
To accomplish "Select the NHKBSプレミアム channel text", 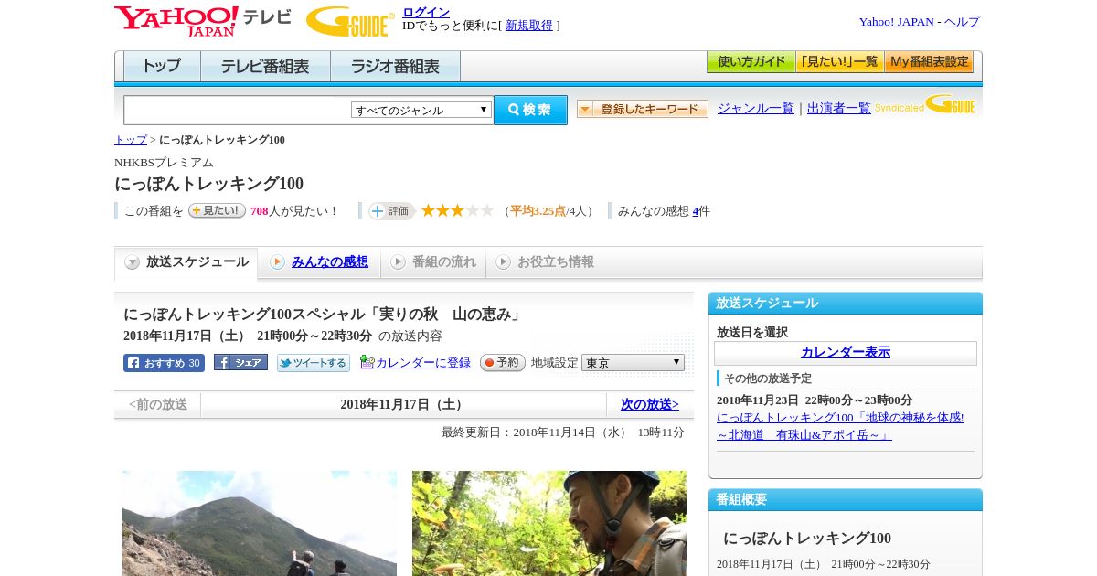I will point(164,163).
